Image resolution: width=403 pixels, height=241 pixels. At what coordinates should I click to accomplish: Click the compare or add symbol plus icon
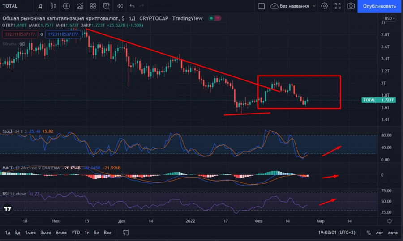coord(66,6)
